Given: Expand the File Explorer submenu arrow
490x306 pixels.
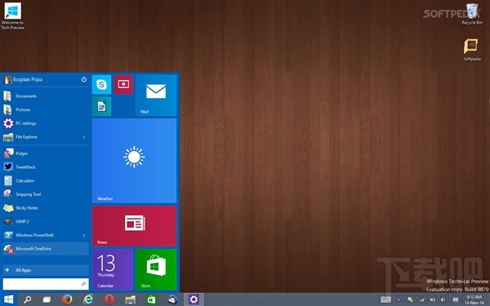Looking at the screenshot, I should point(84,137).
